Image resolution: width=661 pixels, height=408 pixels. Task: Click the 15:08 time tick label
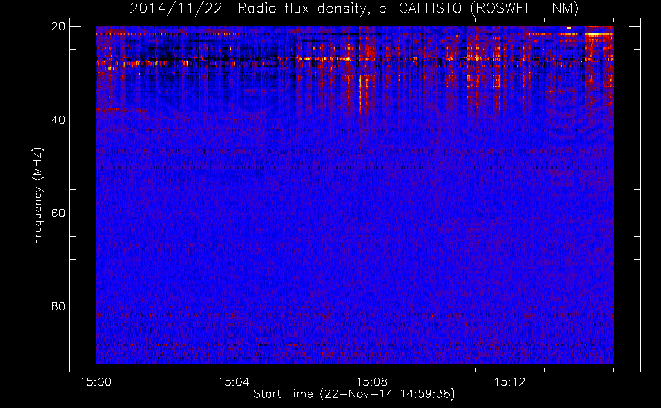pos(372,382)
